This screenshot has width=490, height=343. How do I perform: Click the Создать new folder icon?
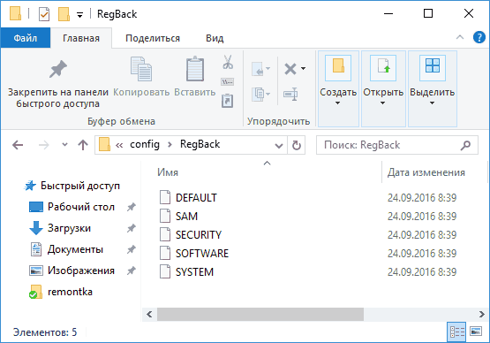tap(338, 67)
